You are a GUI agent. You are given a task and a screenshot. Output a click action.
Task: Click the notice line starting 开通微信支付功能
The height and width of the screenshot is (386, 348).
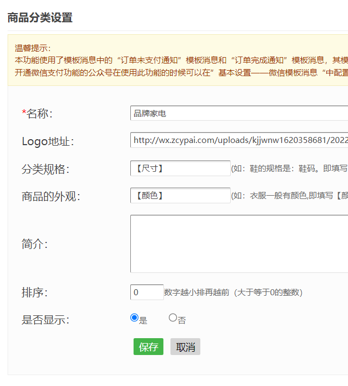tap(181, 73)
